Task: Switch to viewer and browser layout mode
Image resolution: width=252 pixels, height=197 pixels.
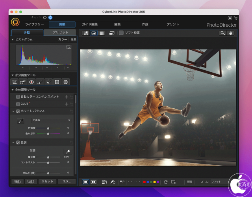Action: [x=86, y=33]
